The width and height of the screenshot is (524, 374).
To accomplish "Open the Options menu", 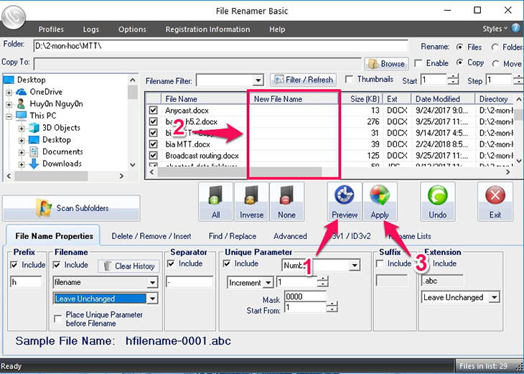I will [132, 29].
